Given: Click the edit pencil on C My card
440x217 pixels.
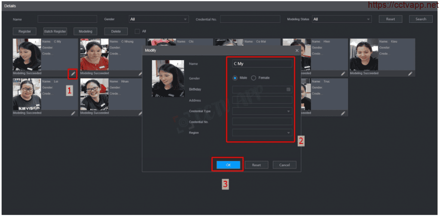Looking at the screenshot, I should (x=73, y=73).
